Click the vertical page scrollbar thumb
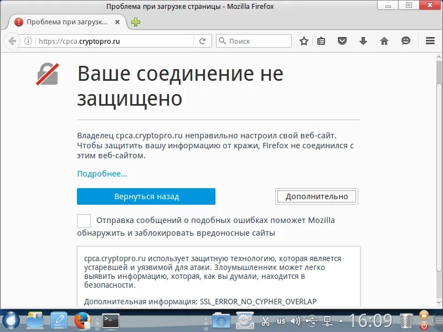This screenshot has height=332, width=443. 439,177
